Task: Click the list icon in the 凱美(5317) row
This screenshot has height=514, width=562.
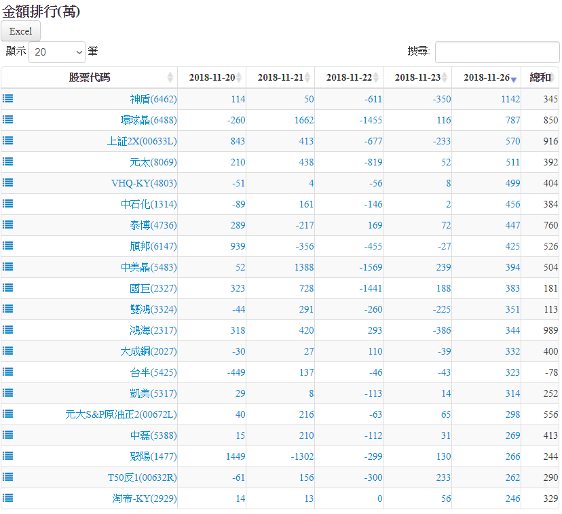Action: (x=7, y=393)
